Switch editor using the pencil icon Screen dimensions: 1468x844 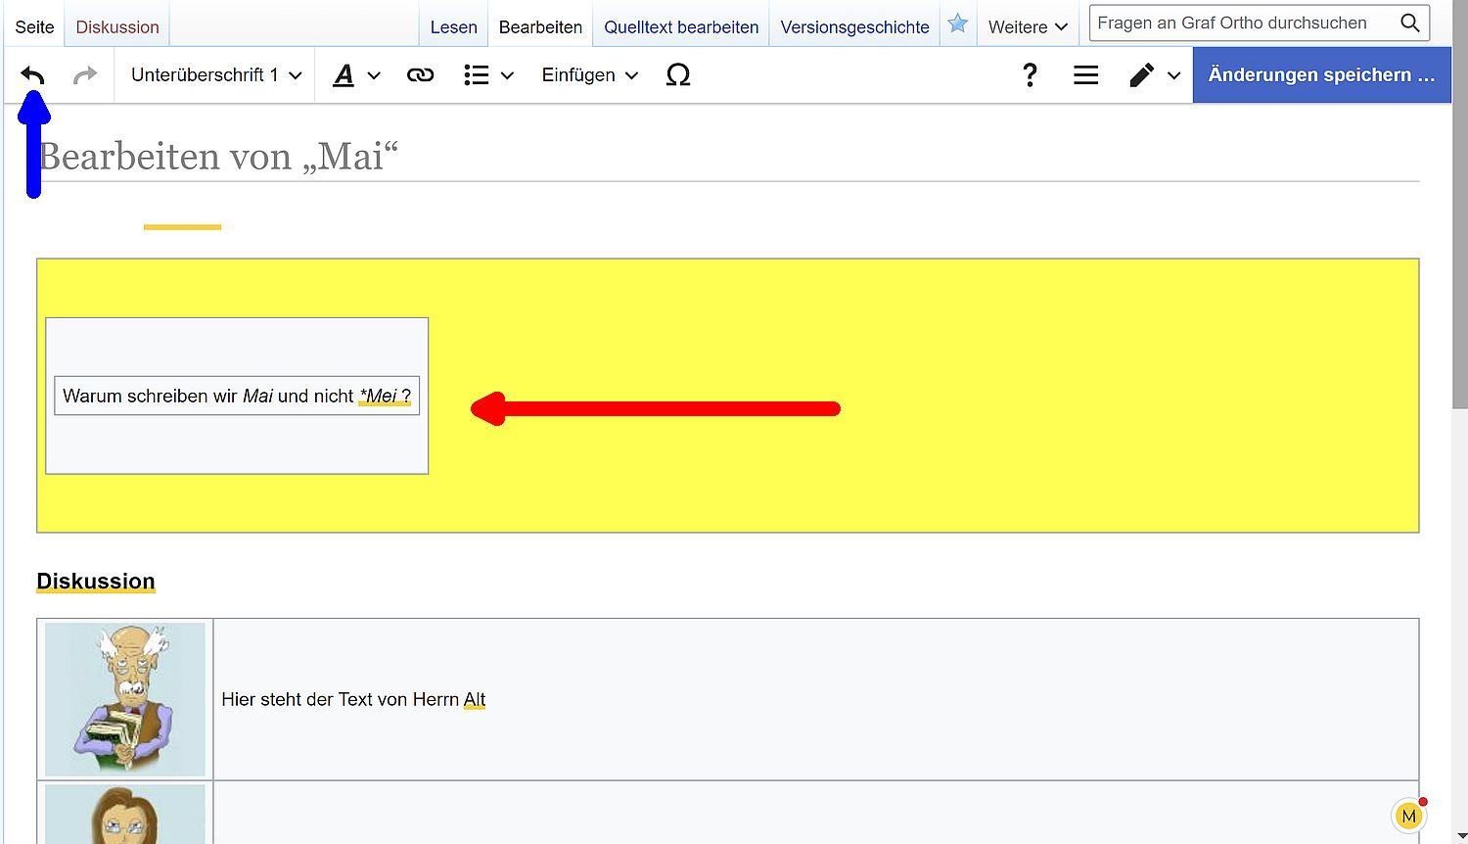[x=1153, y=75]
